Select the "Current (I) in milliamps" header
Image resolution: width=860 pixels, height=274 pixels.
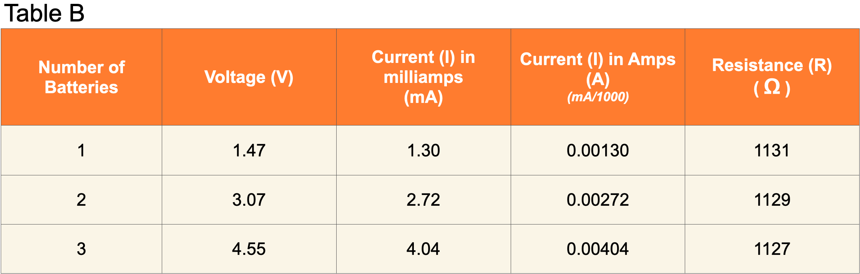(423, 77)
